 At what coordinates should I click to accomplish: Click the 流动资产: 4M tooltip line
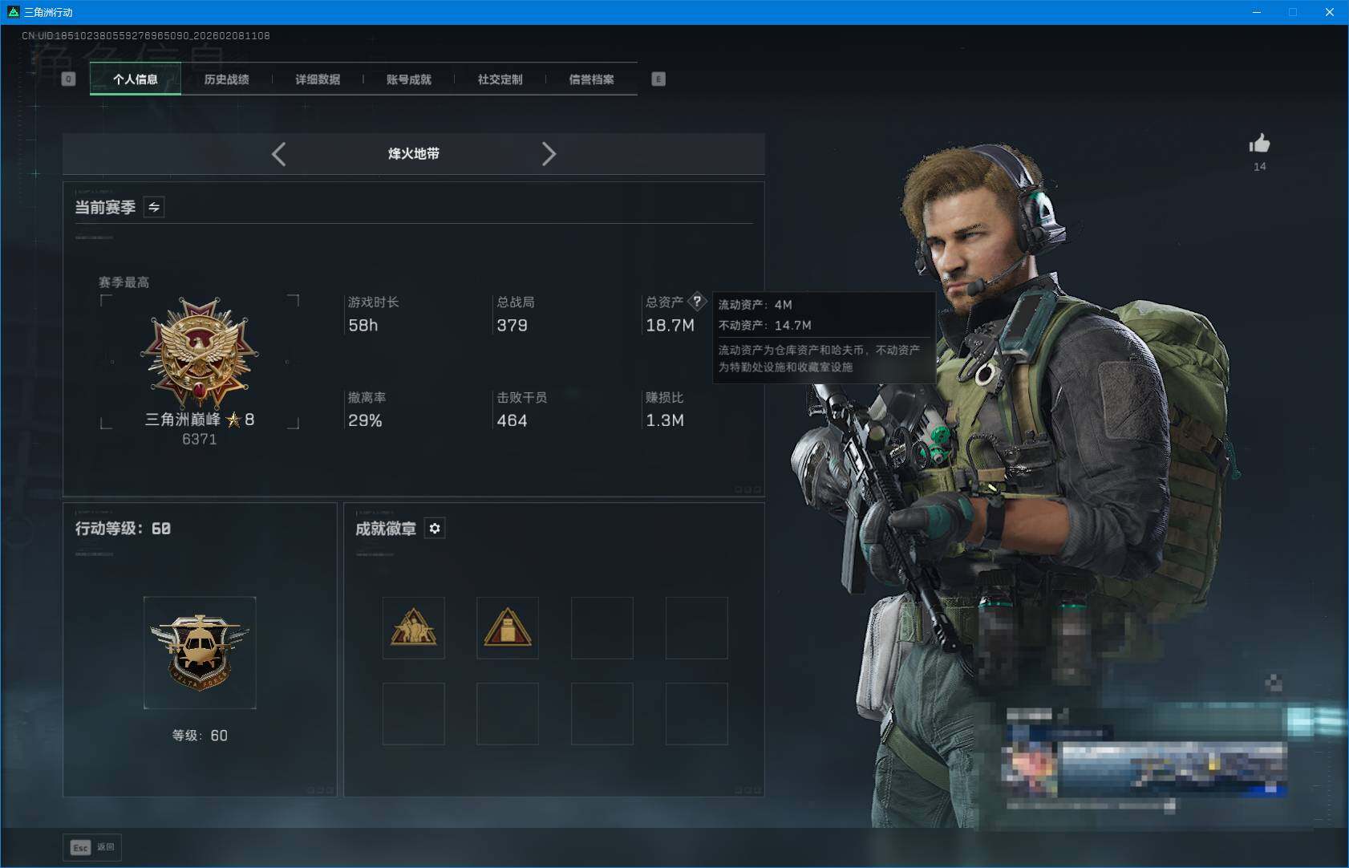pos(755,305)
